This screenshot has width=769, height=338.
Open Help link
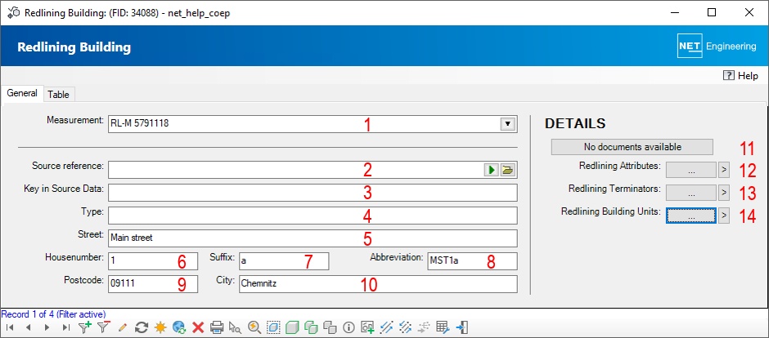(x=740, y=76)
